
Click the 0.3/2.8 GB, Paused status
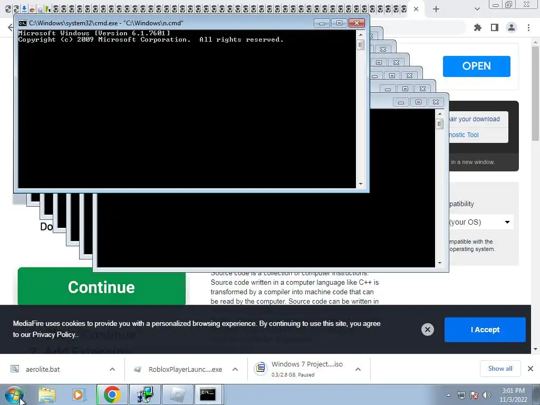click(293, 375)
